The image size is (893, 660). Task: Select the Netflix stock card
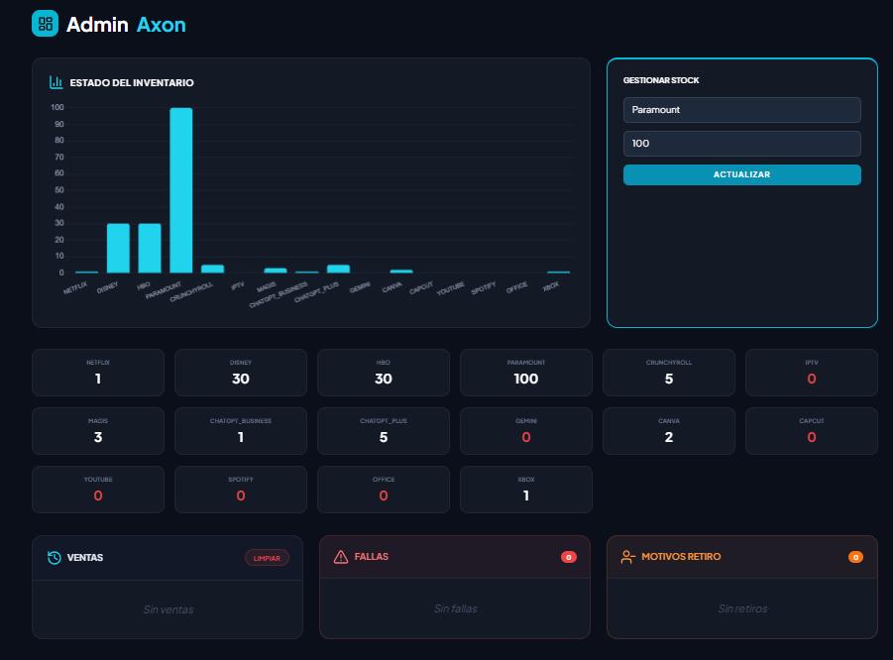point(98,373)
